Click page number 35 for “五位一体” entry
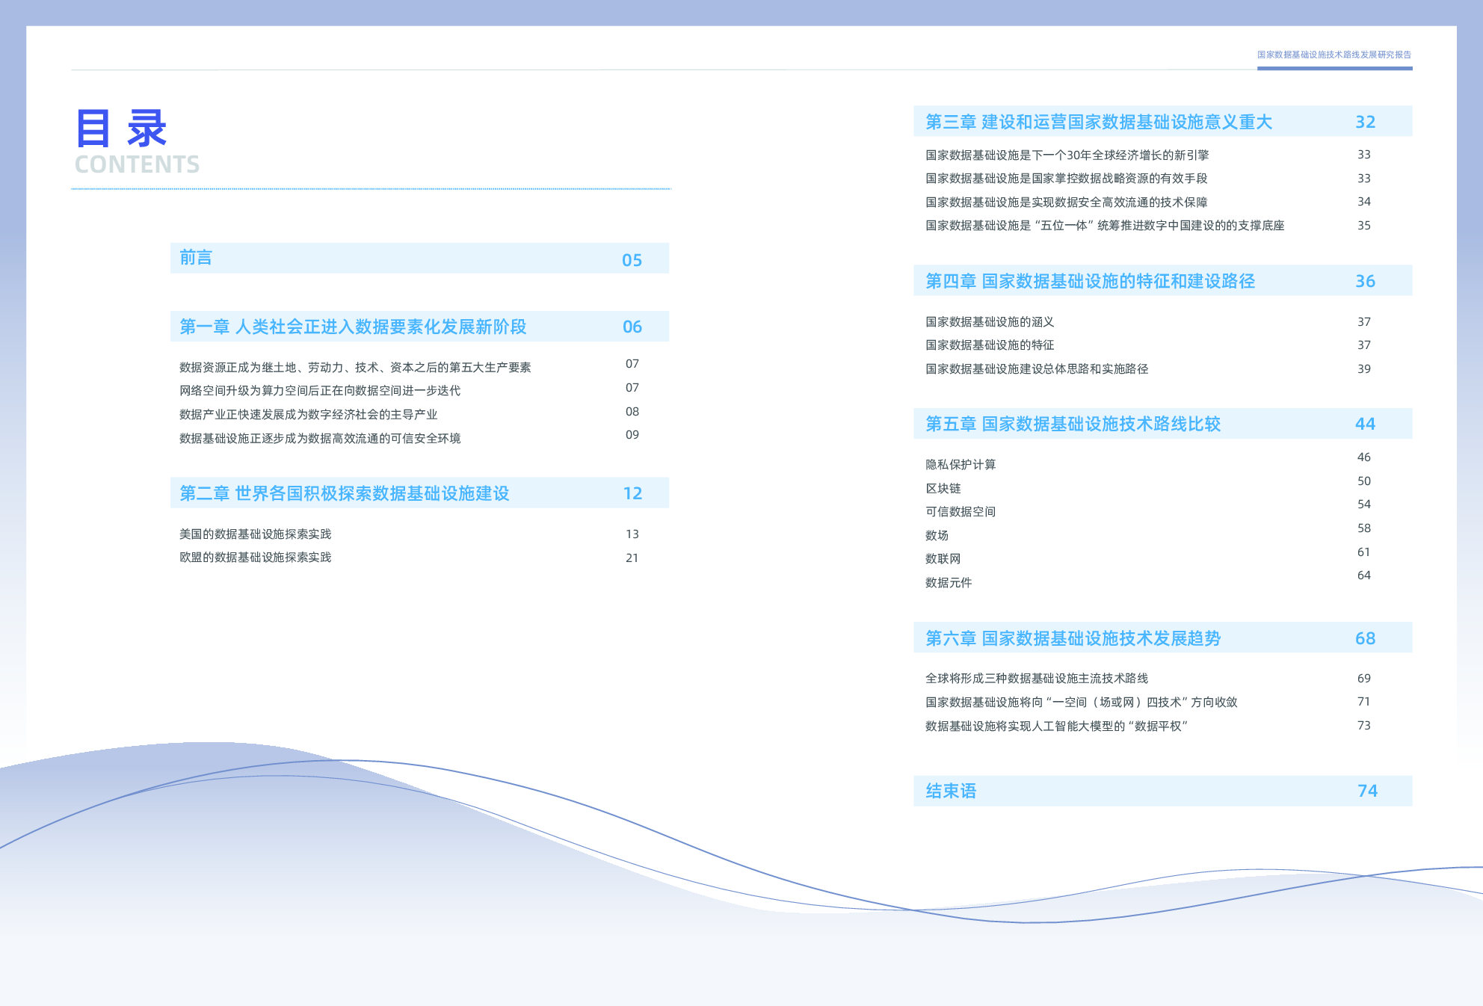Image resolution: width=1483 pixels, height=1006 pixels. [x=1364, y=225]
